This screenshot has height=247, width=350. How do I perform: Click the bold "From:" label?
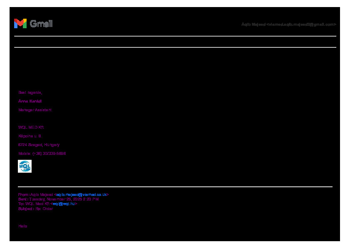click(24, 194)
